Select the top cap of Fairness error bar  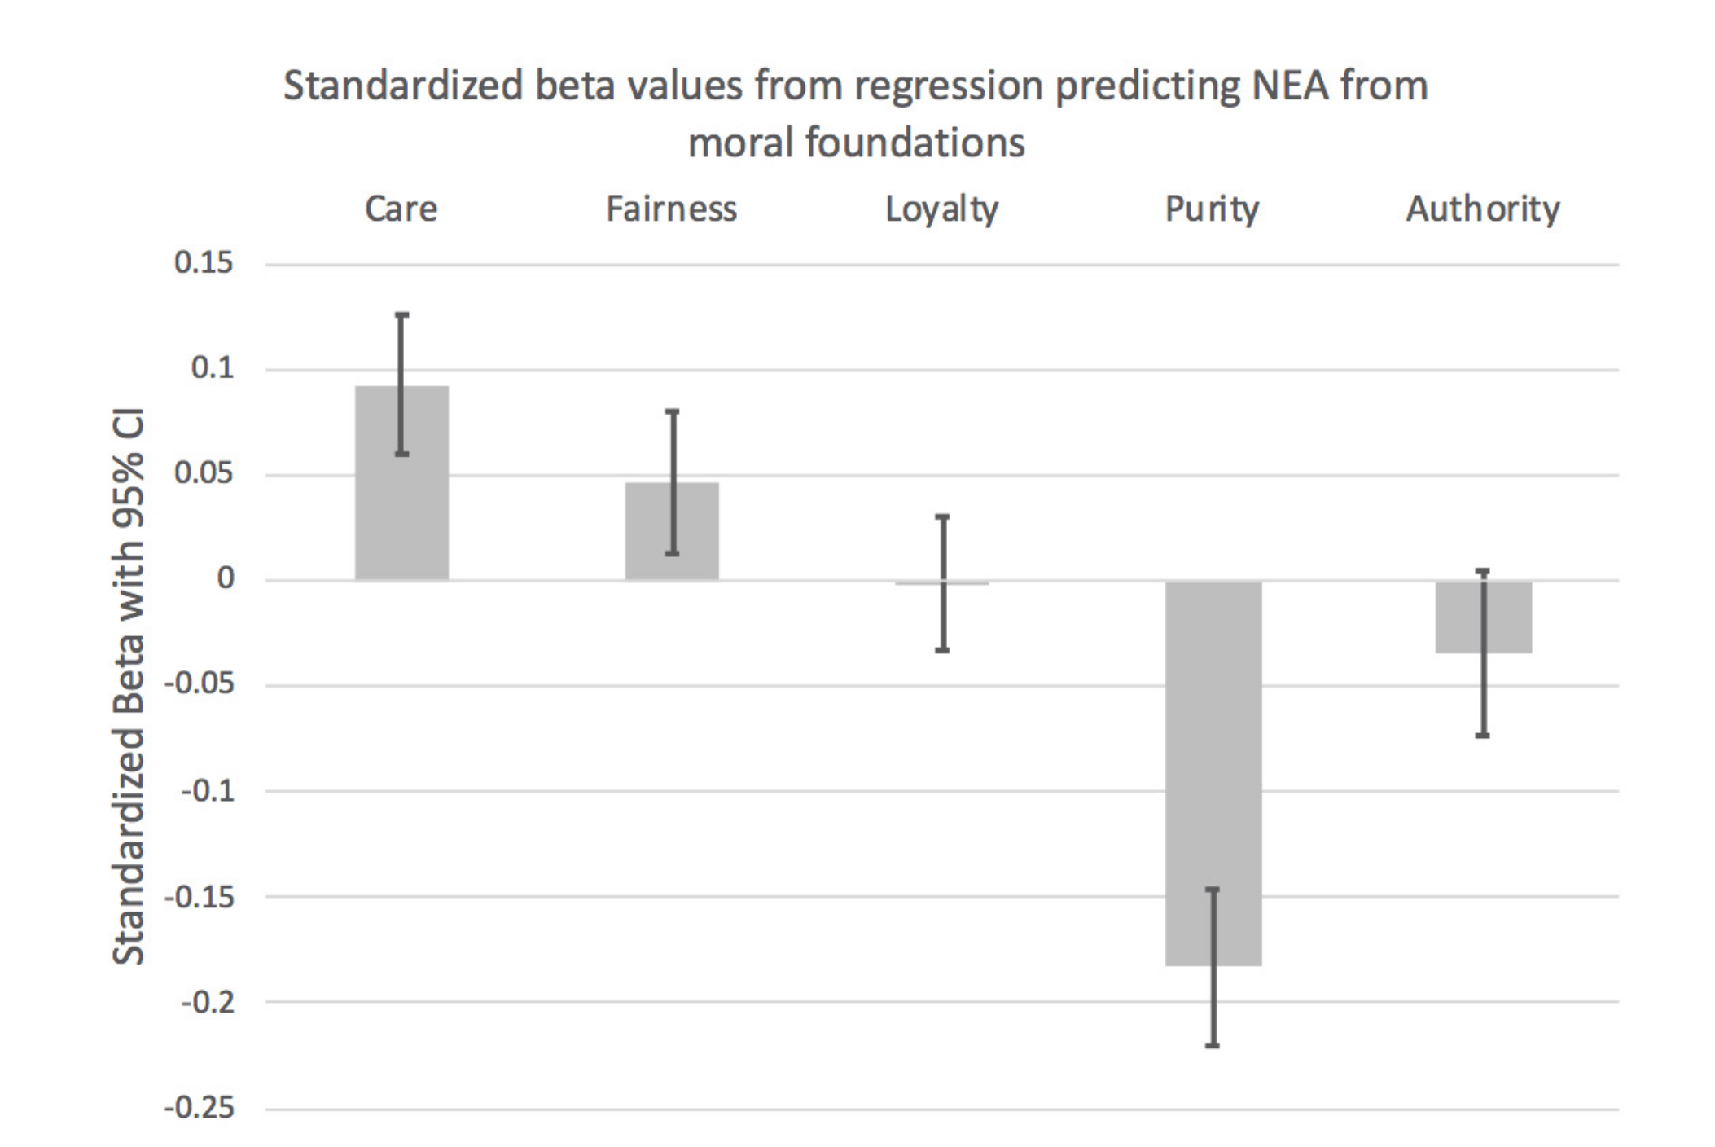pos(673,411)
